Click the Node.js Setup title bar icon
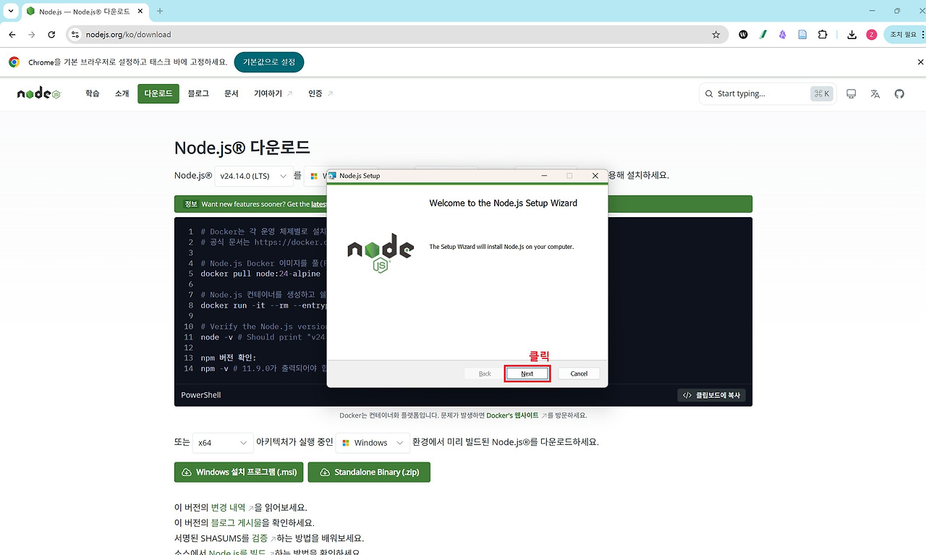 coord(332,176)
